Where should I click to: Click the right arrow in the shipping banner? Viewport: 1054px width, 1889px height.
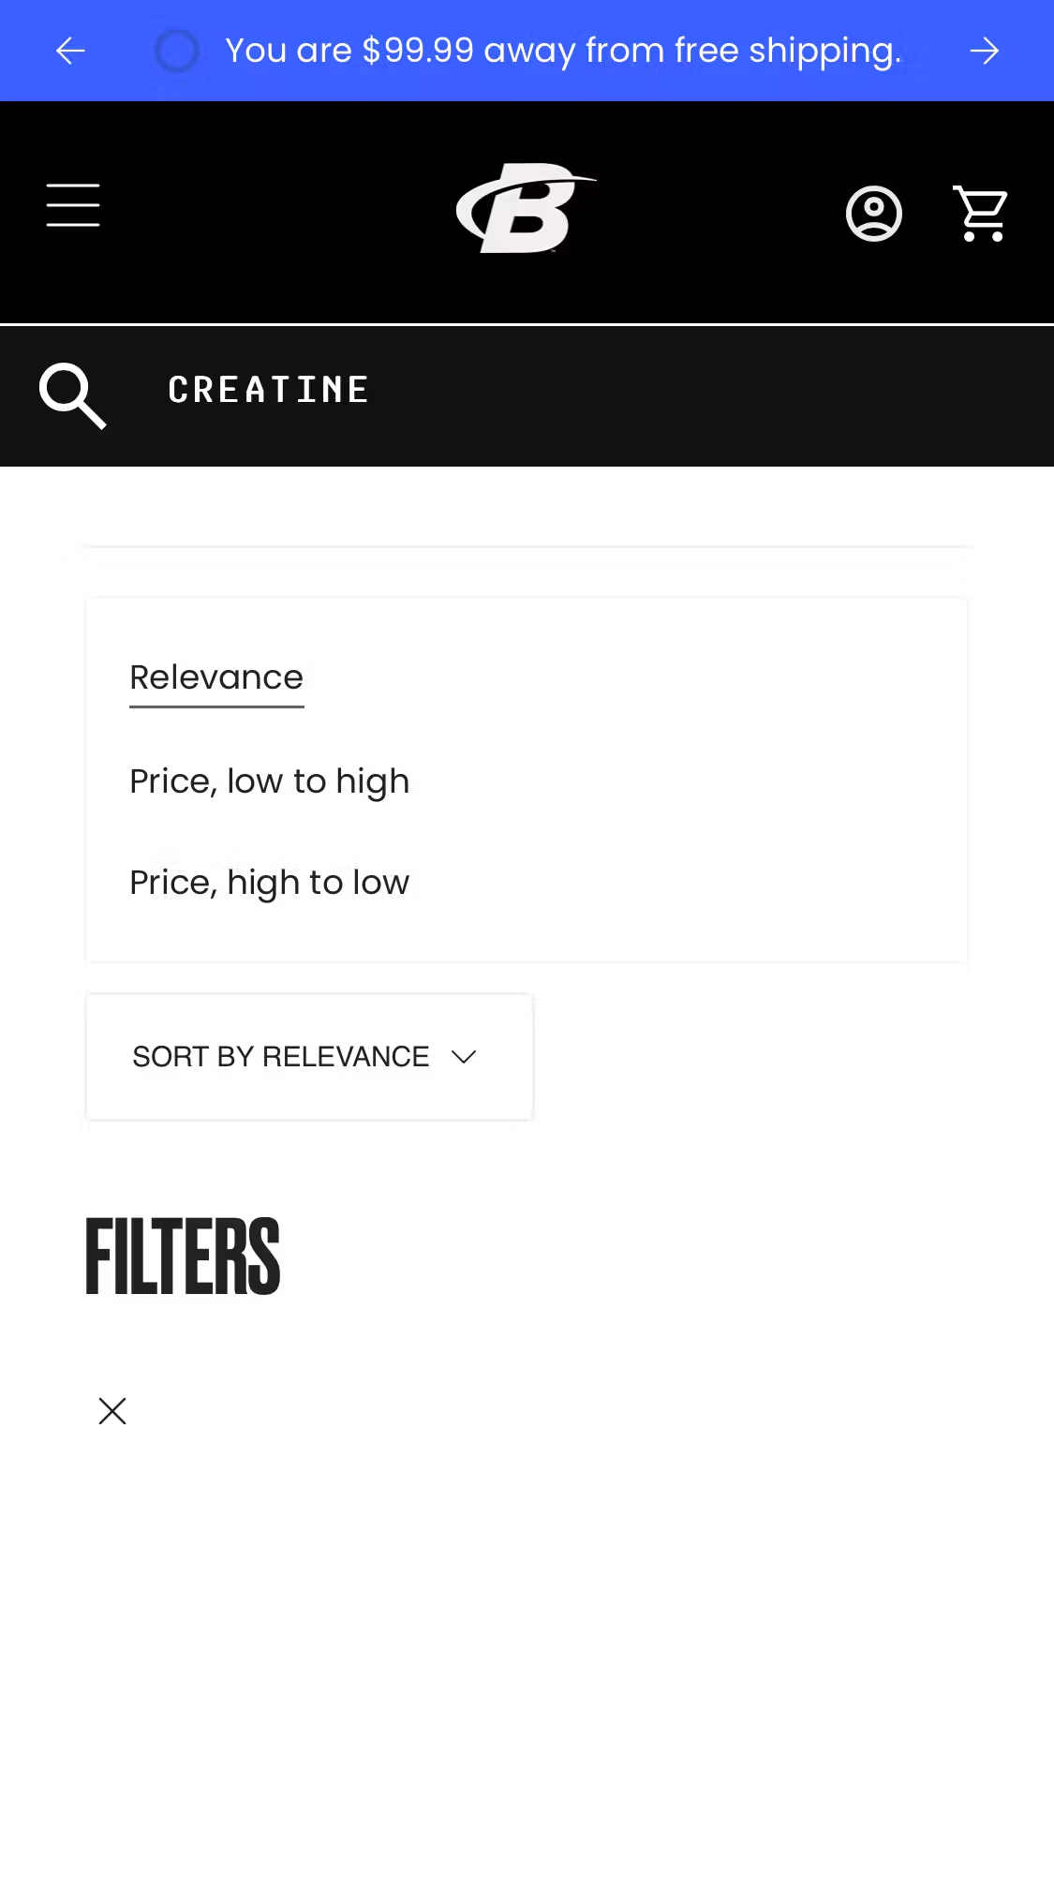coord(985,51)
